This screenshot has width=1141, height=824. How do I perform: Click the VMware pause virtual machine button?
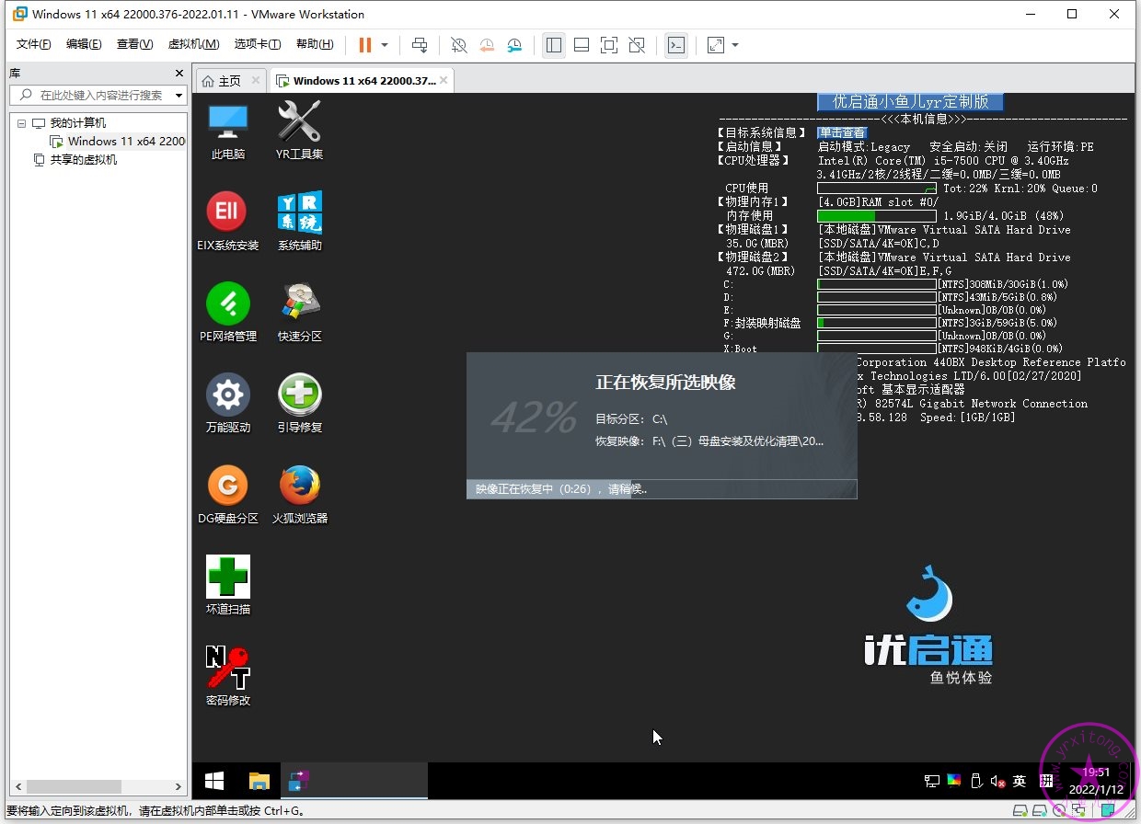pos(364,44)
